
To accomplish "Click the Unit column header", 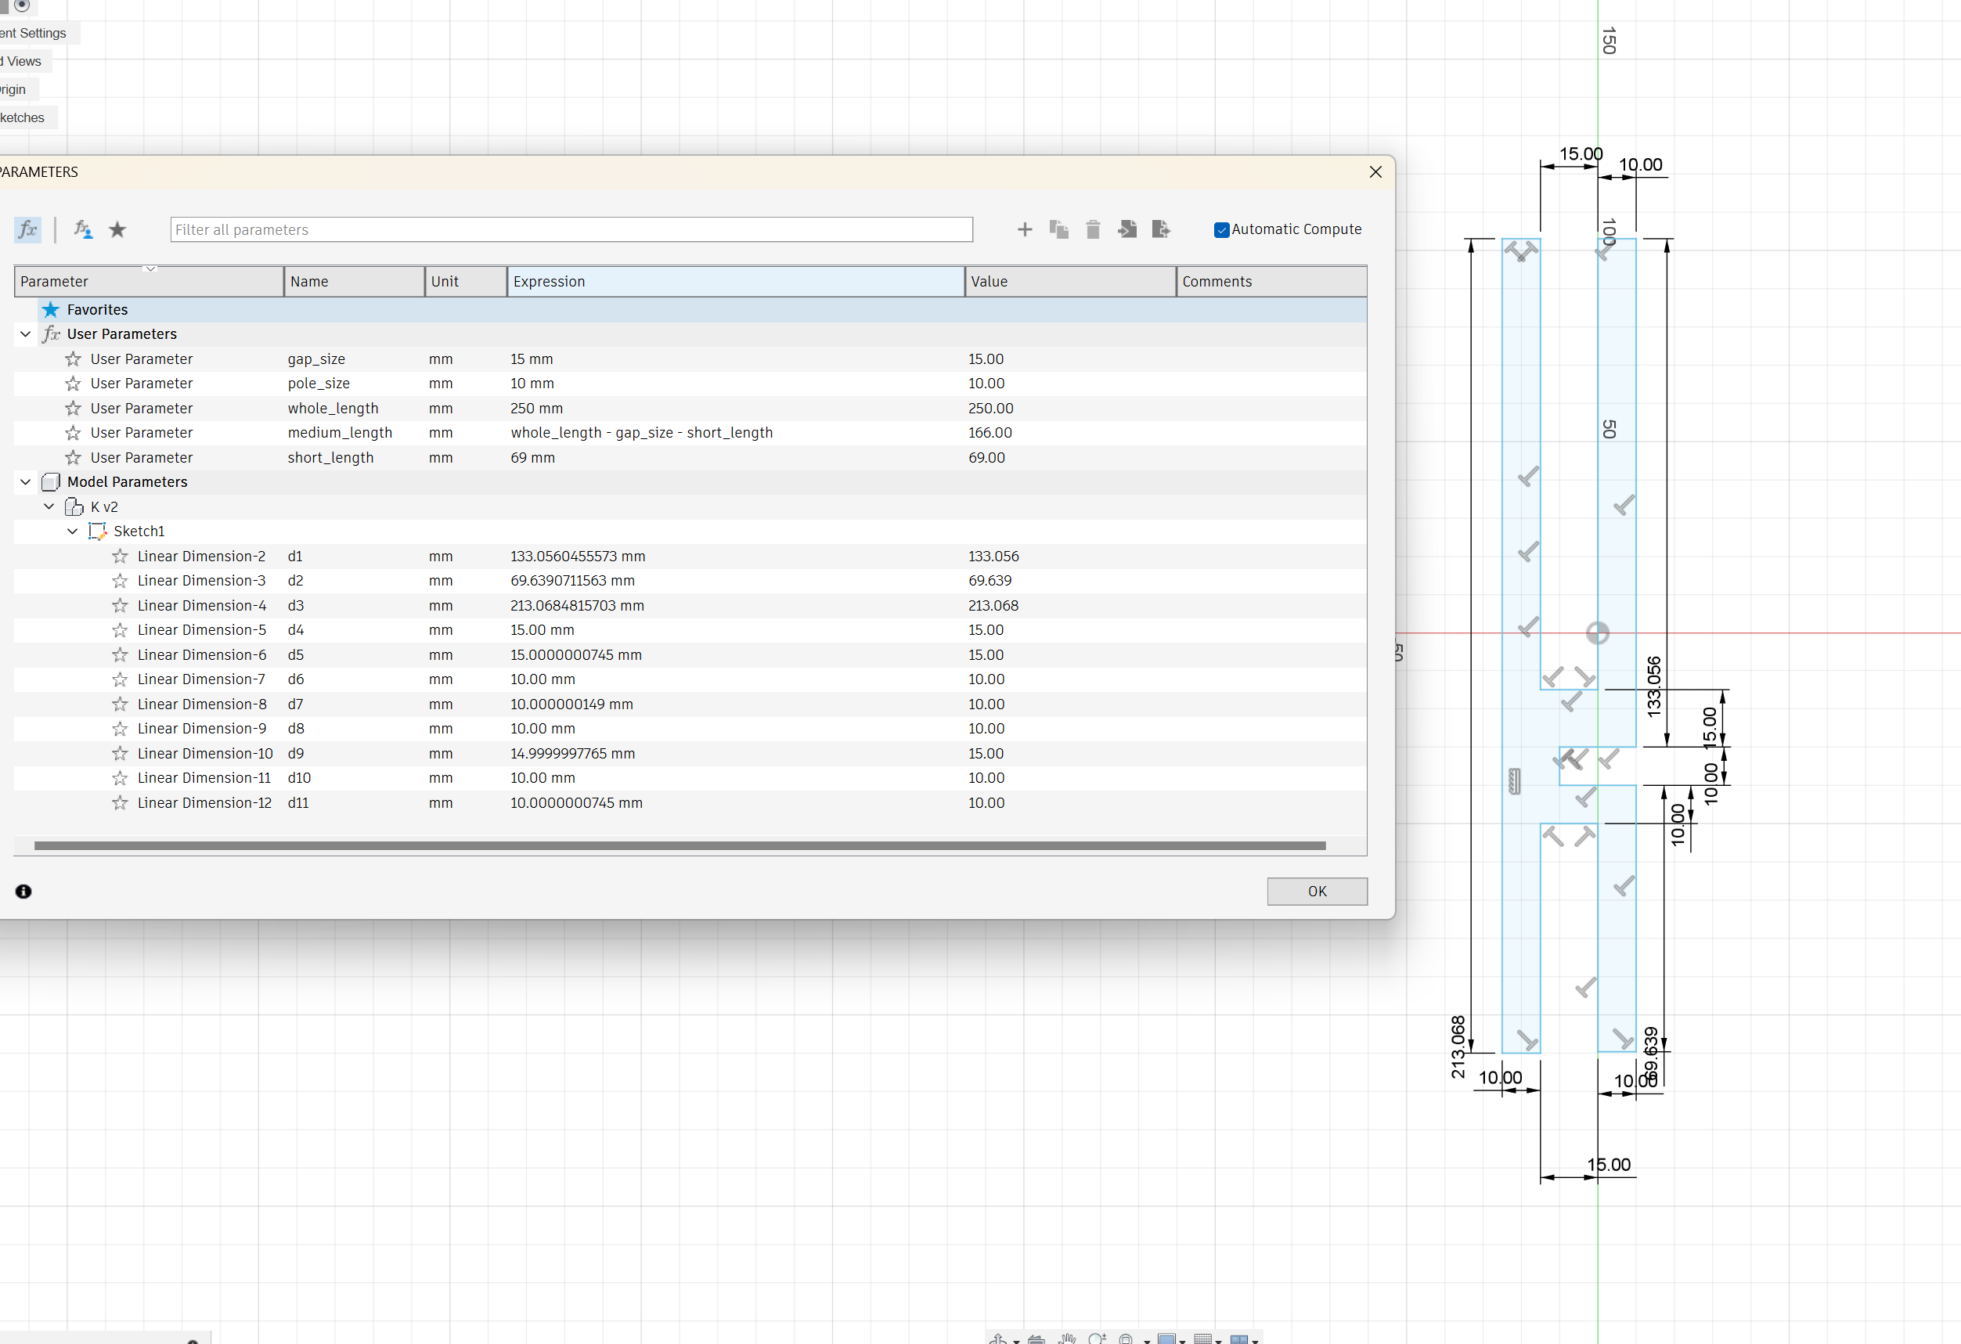I will tap(466, 282).
